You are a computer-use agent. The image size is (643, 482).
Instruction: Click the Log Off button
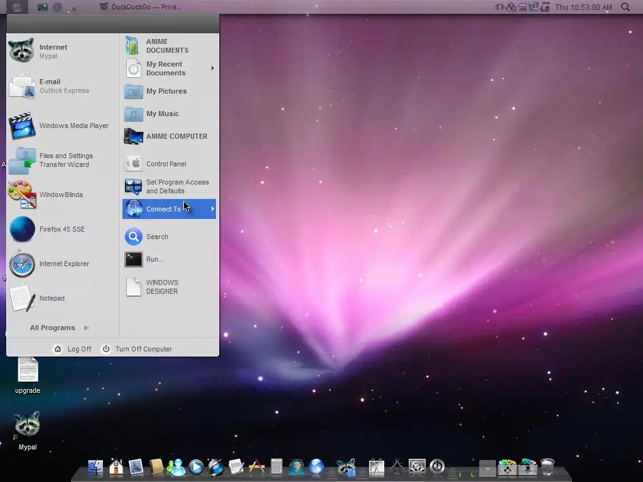pyautogui.click(x=73, y=349)
